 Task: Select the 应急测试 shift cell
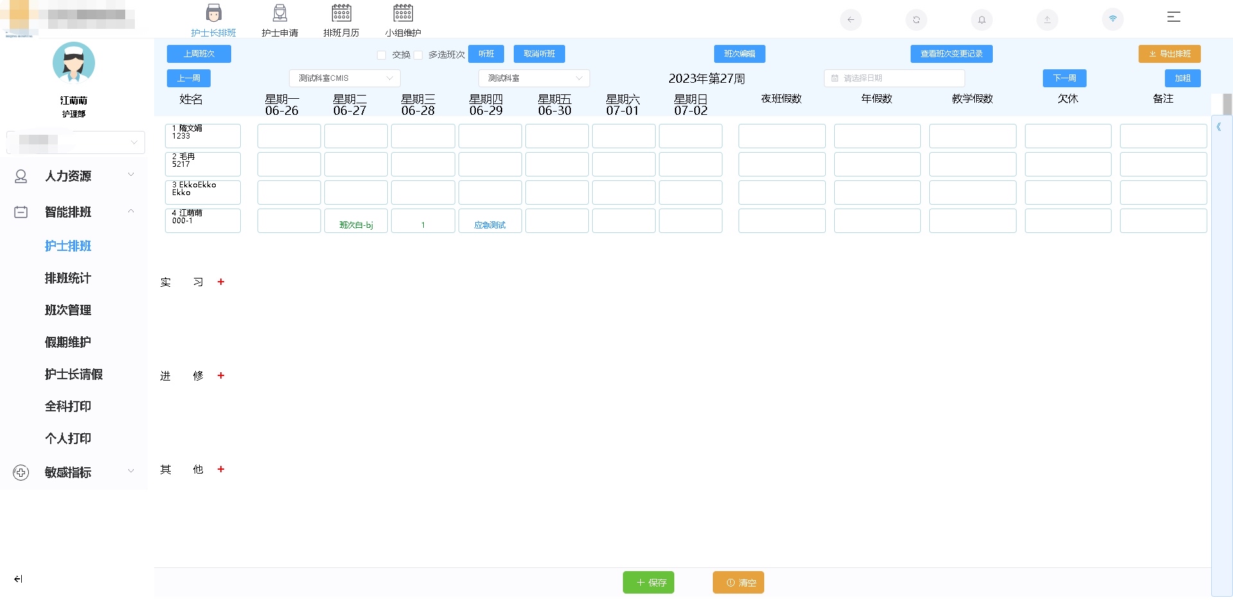pos(490,221)
